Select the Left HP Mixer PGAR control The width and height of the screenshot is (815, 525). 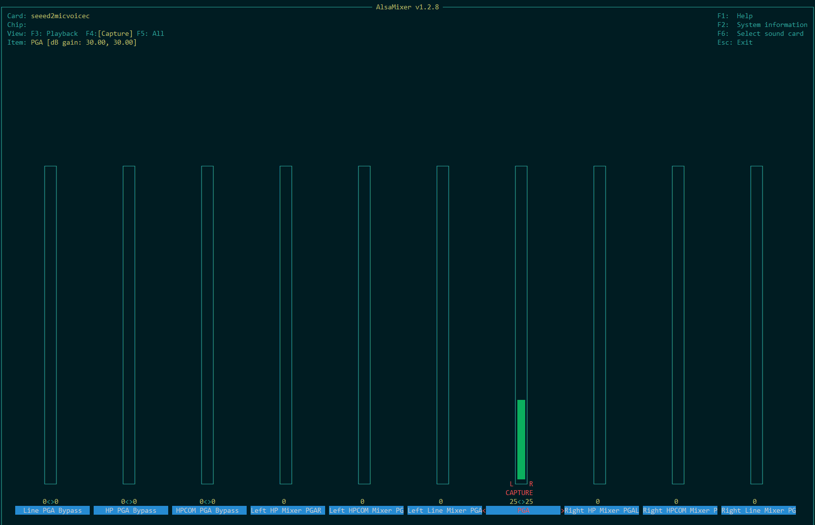[286, 510]
